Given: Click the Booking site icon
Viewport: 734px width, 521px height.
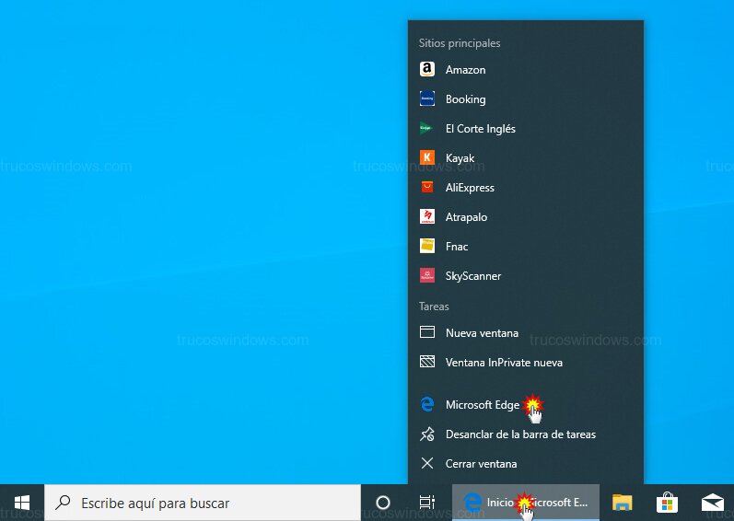Looking at the screenshot, I should tap(427, 98).
